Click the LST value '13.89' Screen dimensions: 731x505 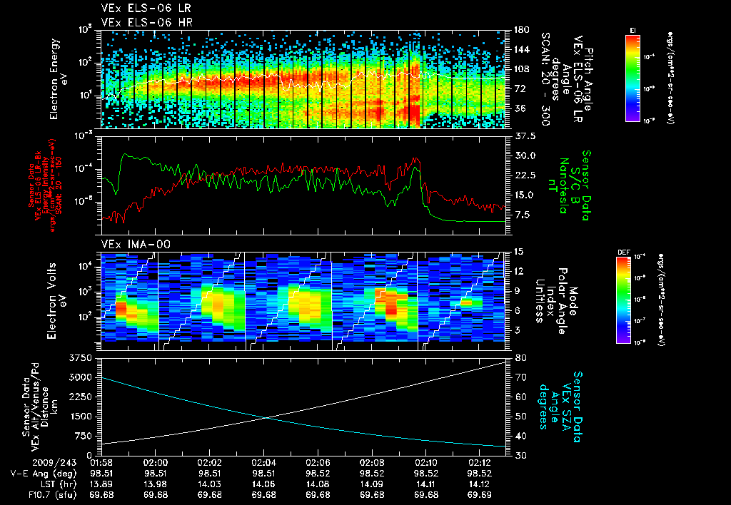tap(101, 484)
